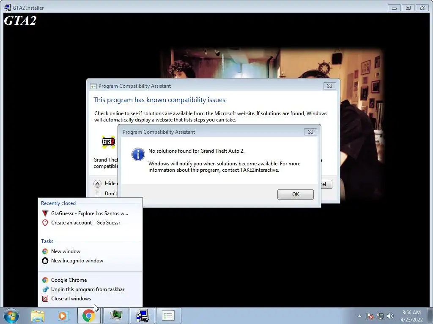433x324 pixels.
Task: Choose New Incognito window from the jump list
Action: pyautogui.click(x=77, y=261)
